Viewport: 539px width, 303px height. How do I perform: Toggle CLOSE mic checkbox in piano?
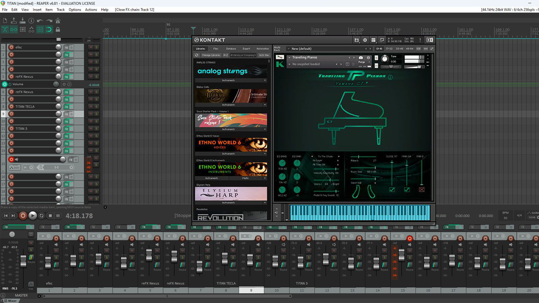[392, 190]
